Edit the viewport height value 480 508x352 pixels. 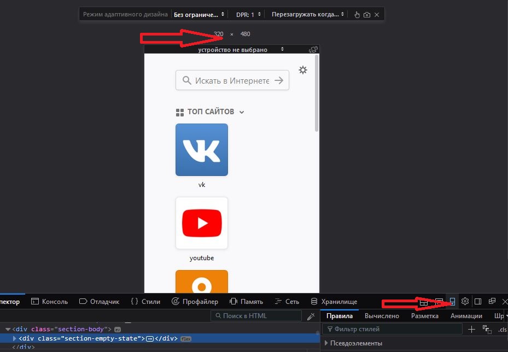tap(246, 34)
